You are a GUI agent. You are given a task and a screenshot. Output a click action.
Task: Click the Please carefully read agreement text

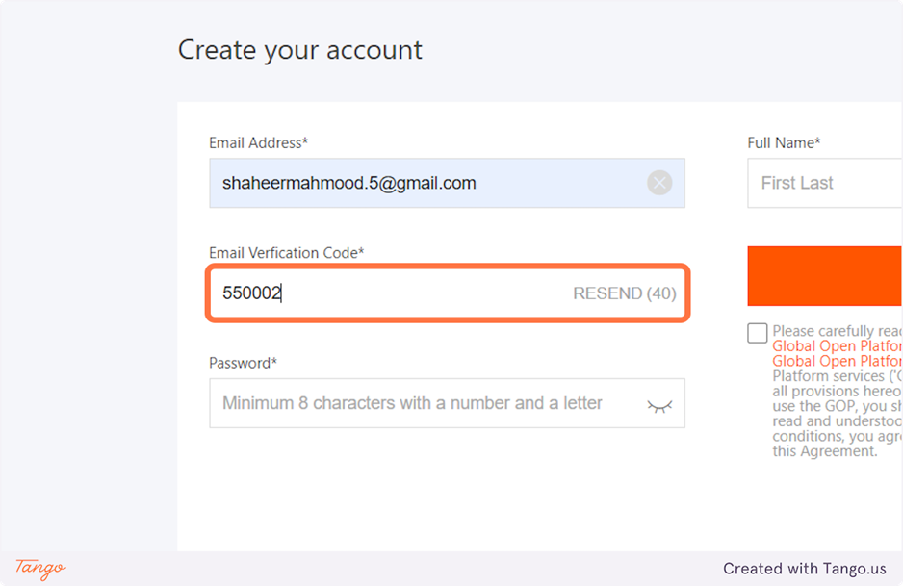coord(836,332)
